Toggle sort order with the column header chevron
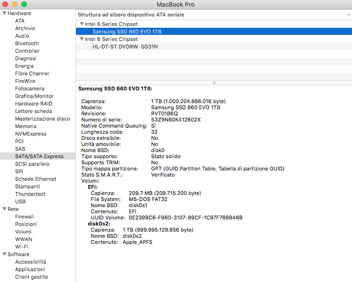The width and height of the screenshot is (352, 282). (x=348, y=15)
